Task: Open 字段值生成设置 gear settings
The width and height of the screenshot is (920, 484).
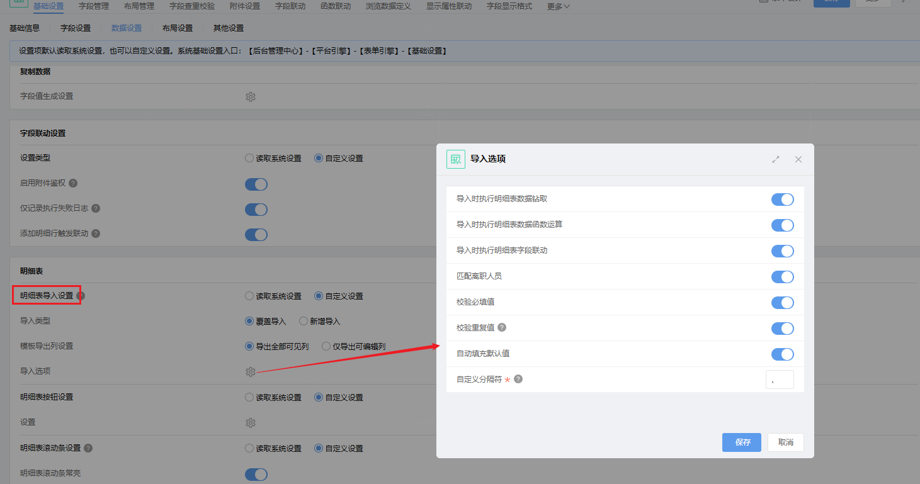Action: click(x=251, y=97)
